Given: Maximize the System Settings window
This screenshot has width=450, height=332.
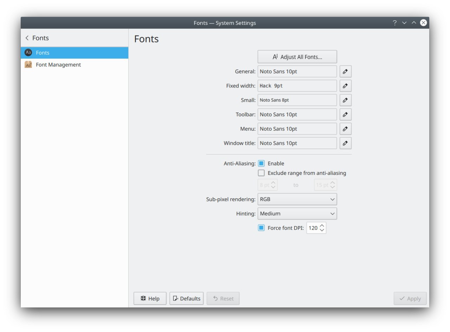Looking at the screenshot, I should point(414,23).
